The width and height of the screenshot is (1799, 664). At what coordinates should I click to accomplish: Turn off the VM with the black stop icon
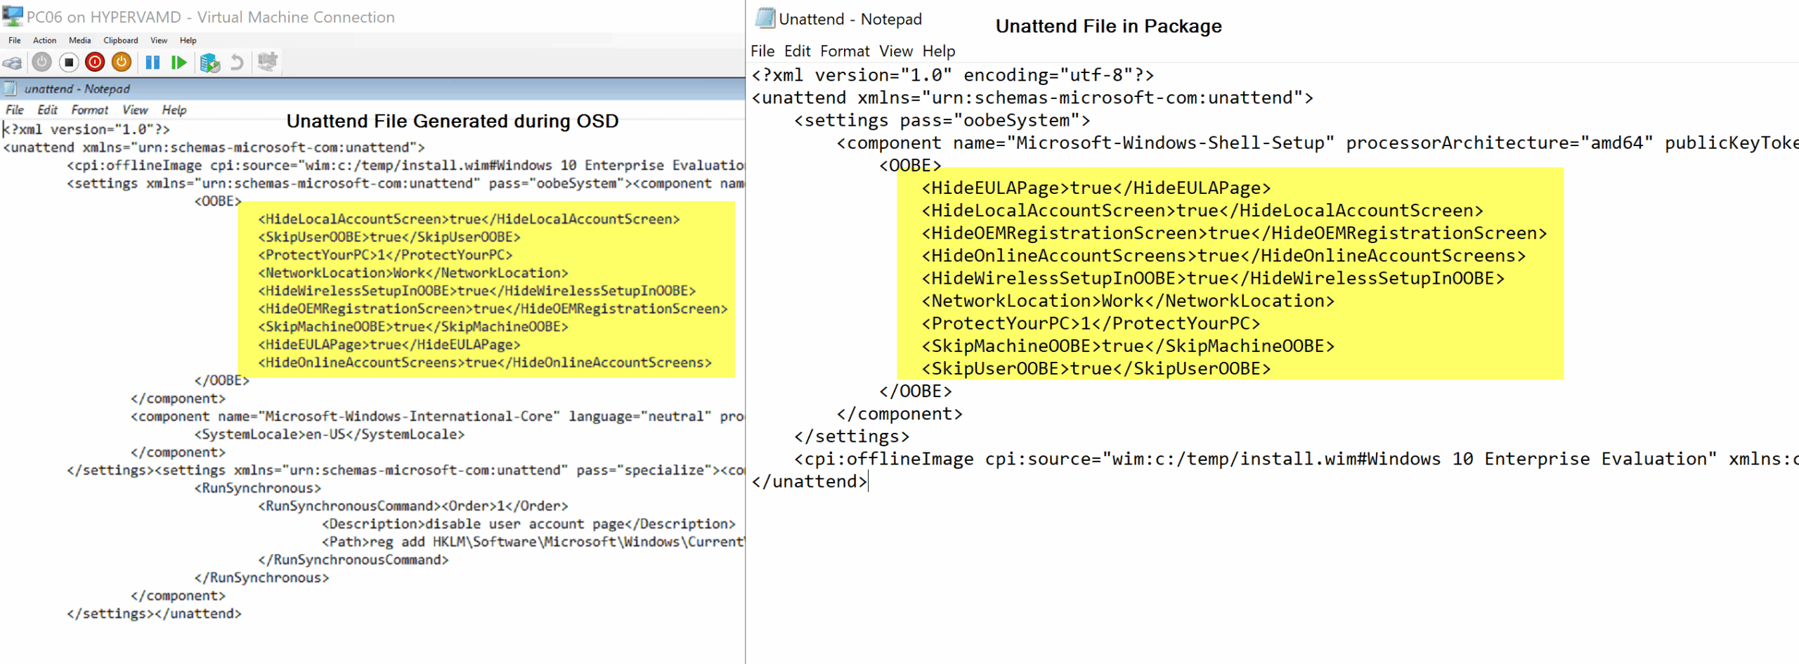click(68, 63)
